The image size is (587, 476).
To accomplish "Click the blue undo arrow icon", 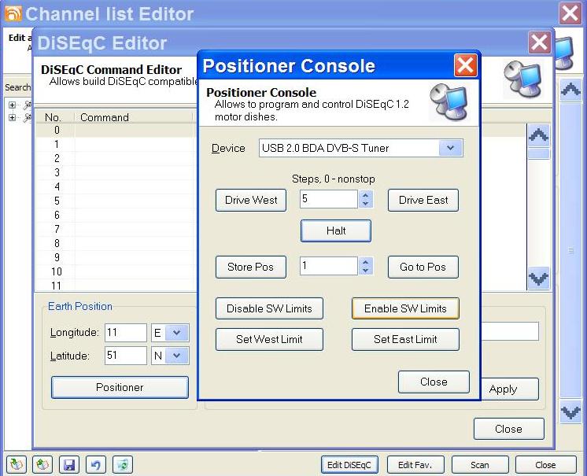I will point(95,464).
